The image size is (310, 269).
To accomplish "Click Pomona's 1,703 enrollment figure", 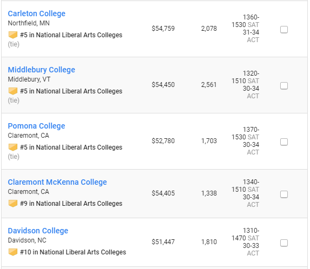I will click(209, 141).
